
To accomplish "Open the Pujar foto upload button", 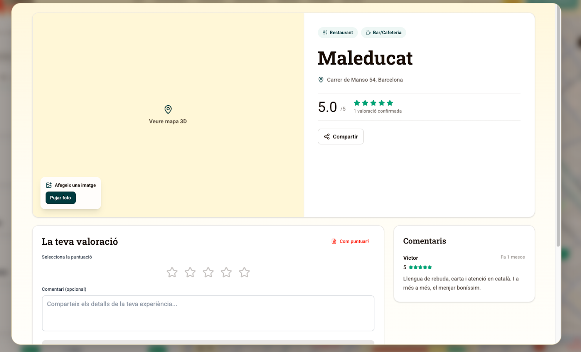I will pyautogui.click(x=60, y=198).
